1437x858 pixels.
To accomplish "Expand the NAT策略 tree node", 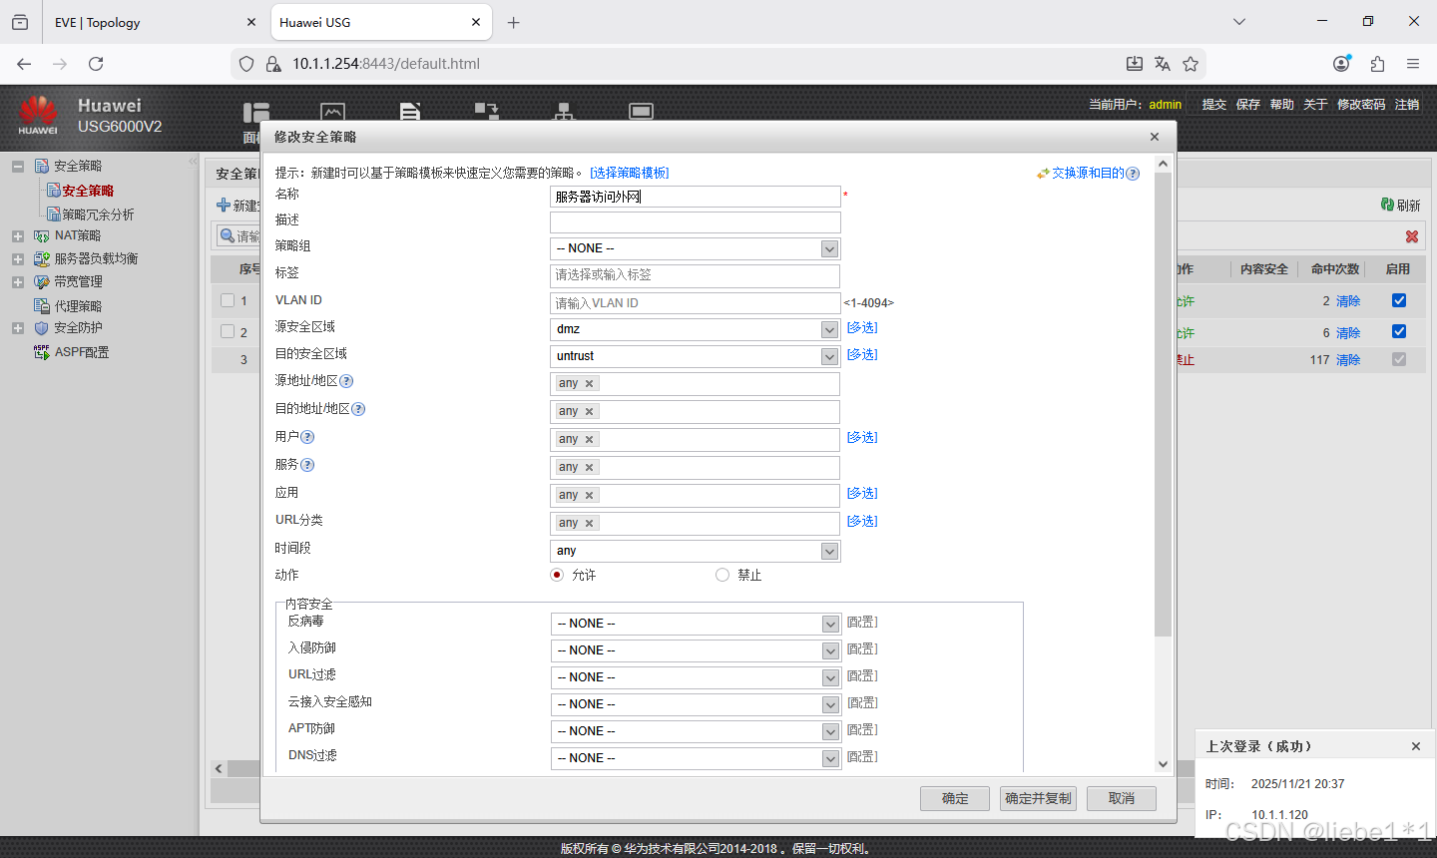I will [18, 236].
